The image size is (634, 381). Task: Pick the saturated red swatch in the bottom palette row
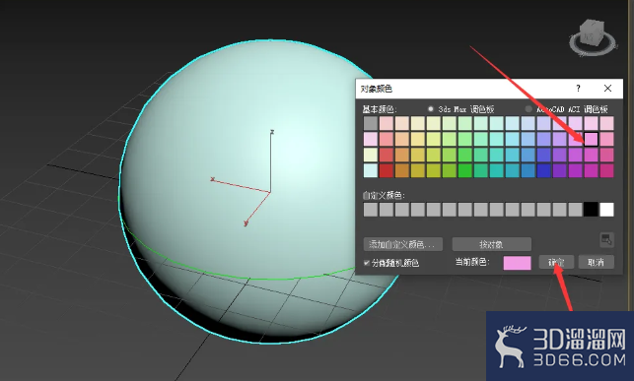click(387, 170)
